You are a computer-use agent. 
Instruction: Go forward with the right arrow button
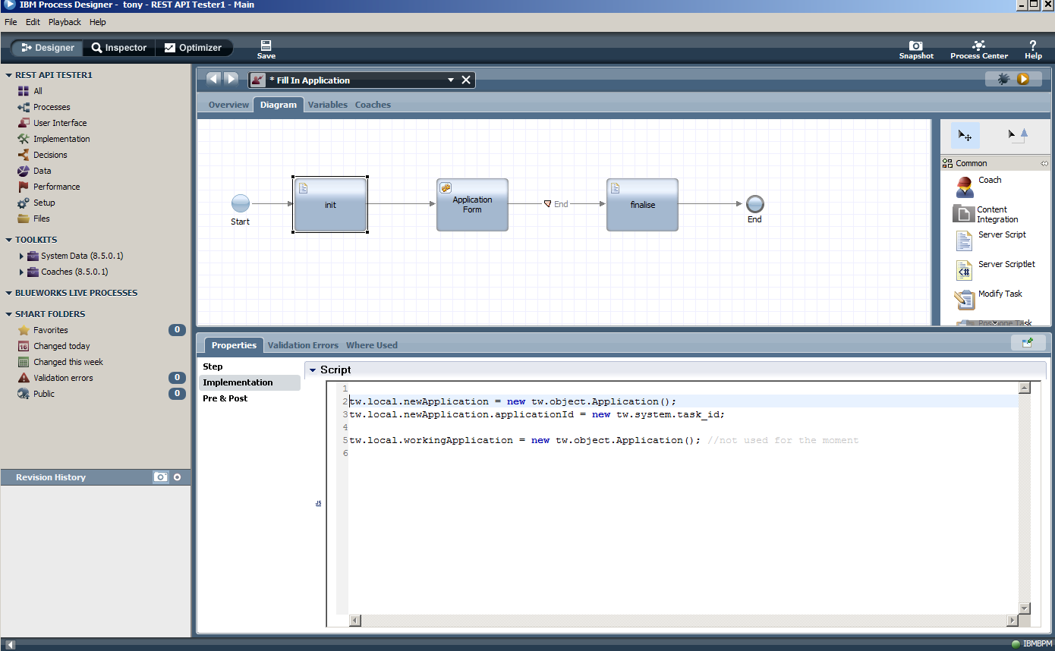pos(231,79)
